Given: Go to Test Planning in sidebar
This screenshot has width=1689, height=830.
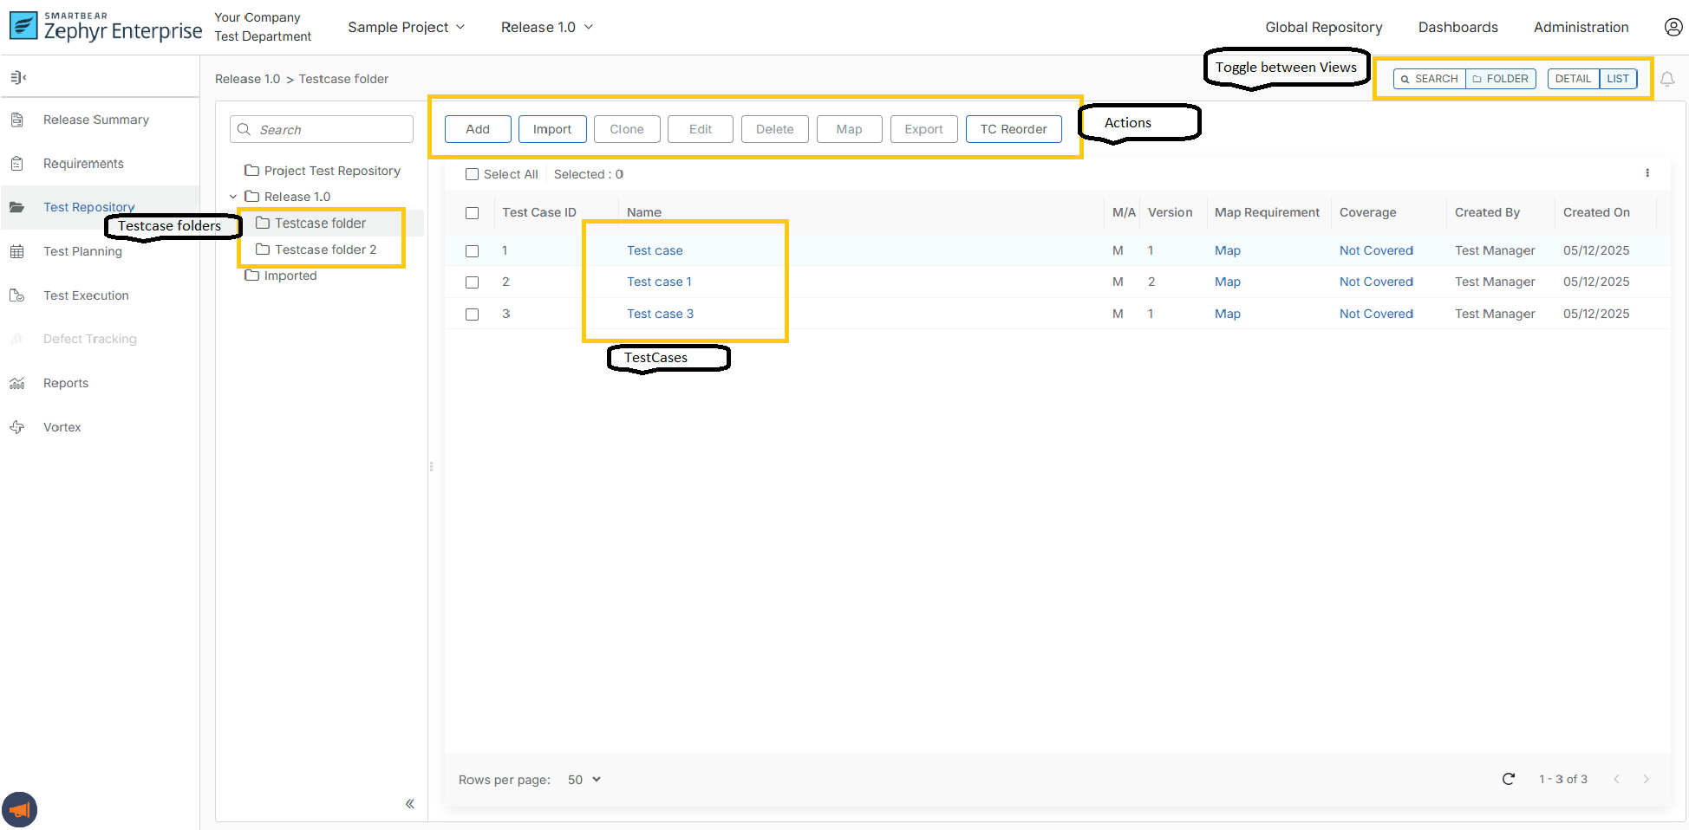Looking at the screenshot, I should coord(82,251).
